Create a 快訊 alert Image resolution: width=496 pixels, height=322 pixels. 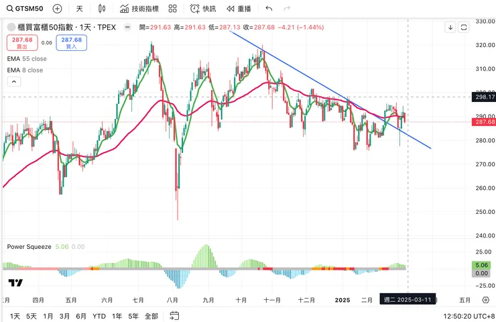[x=203, y=9]
